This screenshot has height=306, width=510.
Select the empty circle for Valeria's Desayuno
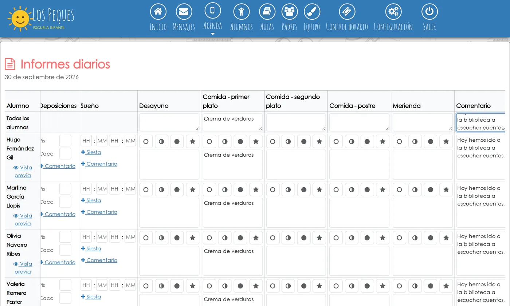coord(146,286)
